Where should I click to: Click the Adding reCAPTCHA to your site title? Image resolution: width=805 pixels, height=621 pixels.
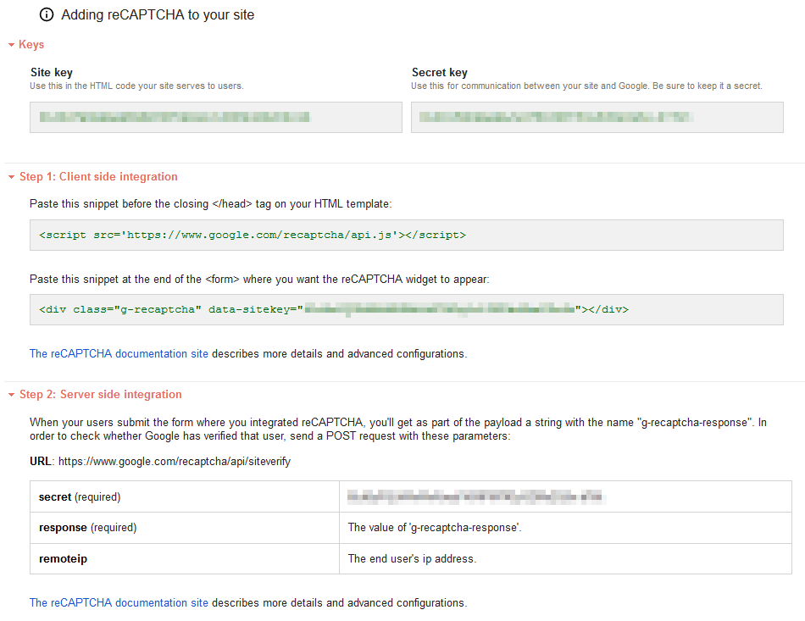pyautogui.click(x=158, y=15)
